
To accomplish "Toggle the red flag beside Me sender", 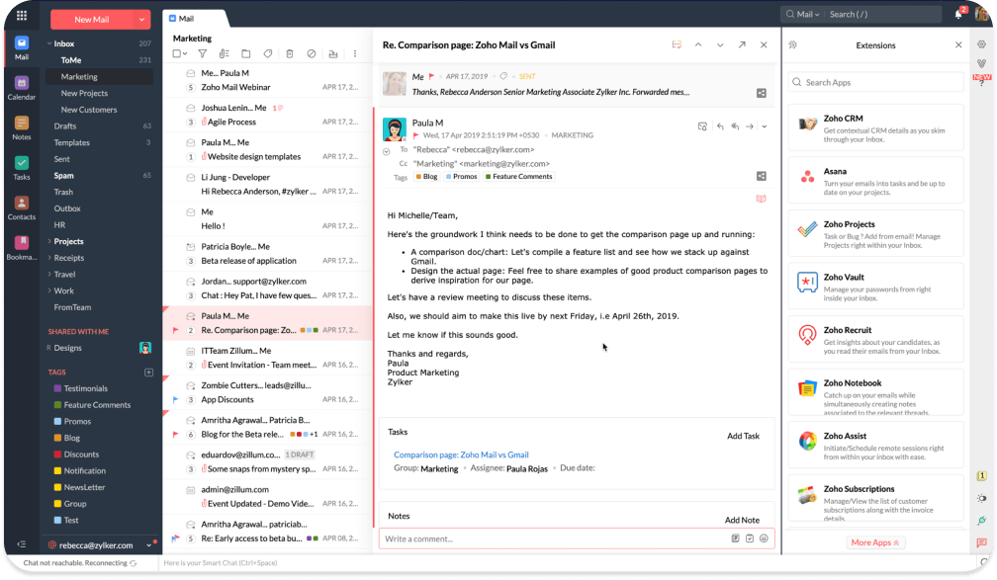I will point(431,76).
